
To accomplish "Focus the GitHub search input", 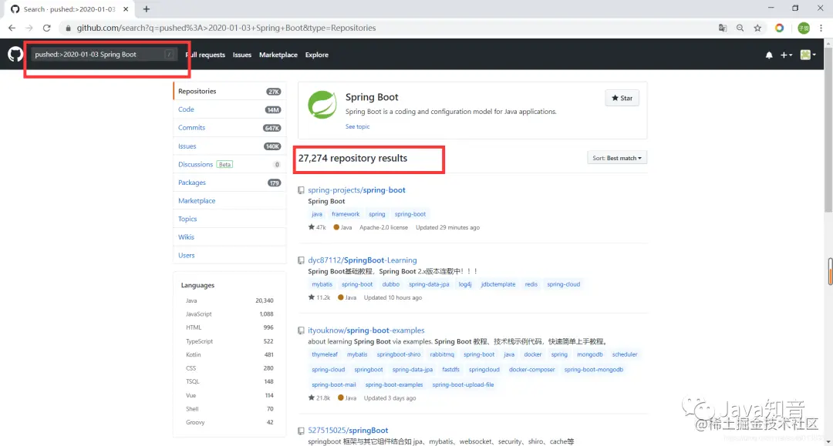I will (103, 54).
